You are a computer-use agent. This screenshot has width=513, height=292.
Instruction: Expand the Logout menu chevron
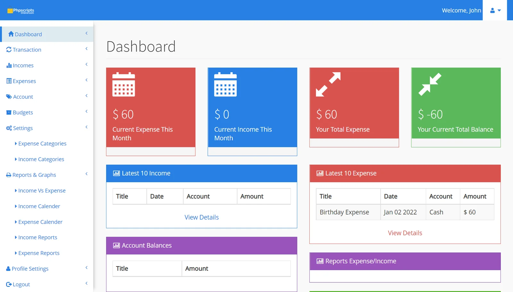[87, 283]
